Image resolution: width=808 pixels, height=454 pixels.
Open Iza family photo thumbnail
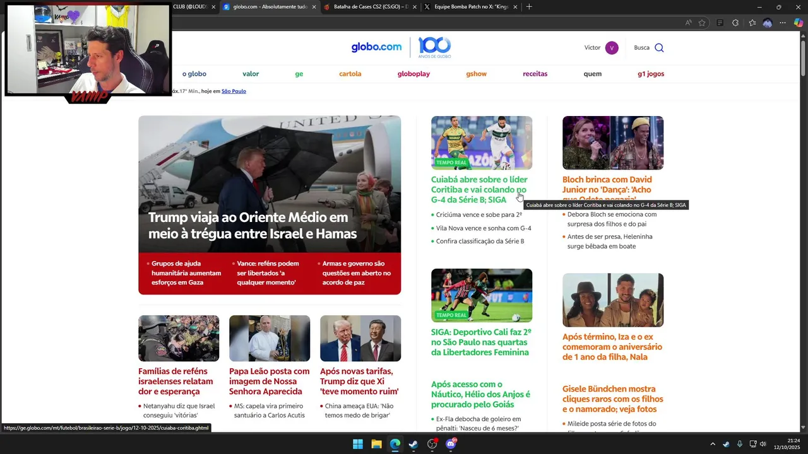click(613, 300)
